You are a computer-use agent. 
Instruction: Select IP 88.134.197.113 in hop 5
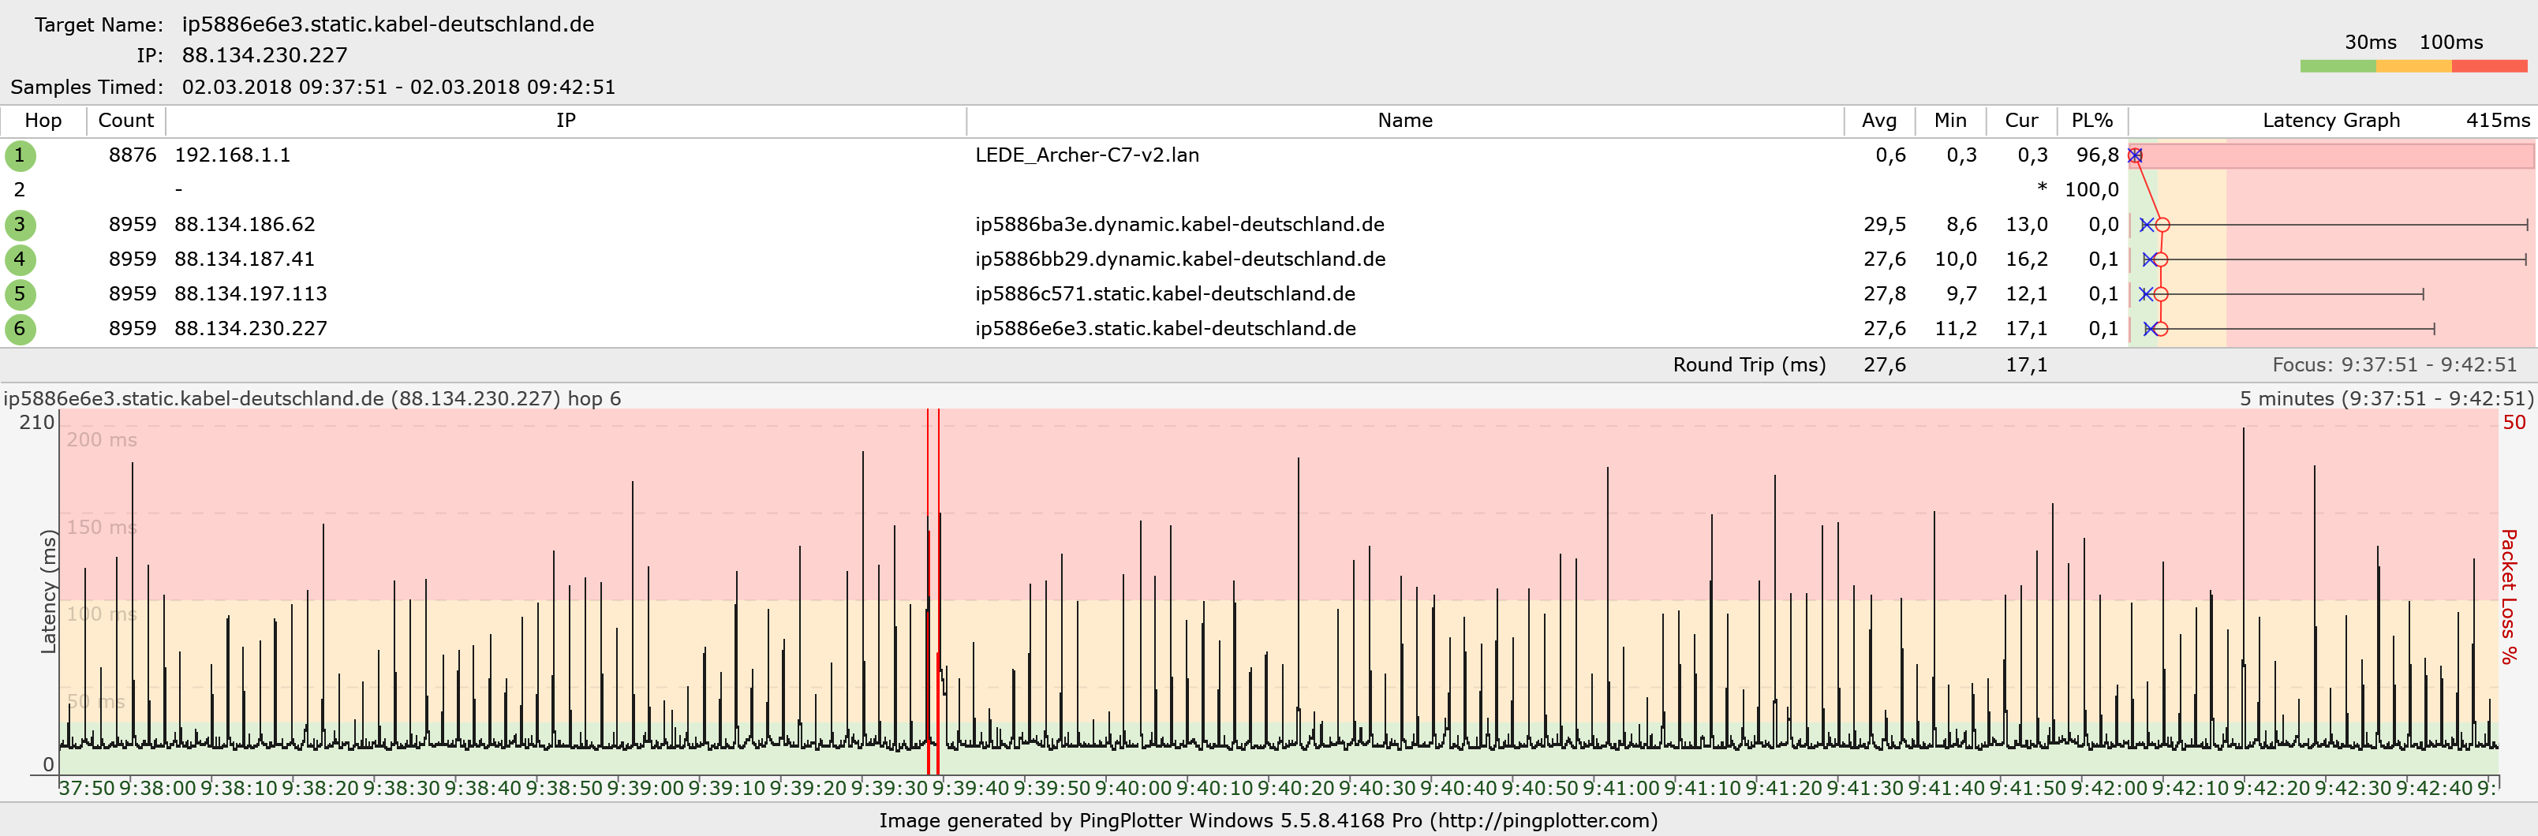tap(250, 294)
